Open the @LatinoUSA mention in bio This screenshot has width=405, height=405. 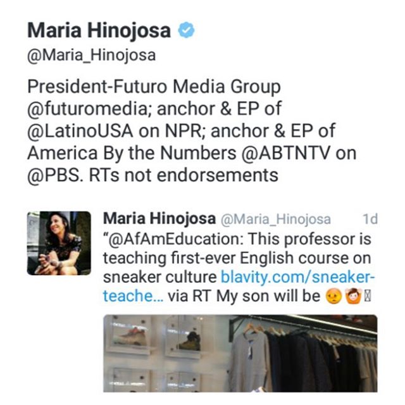click(80, 131)
